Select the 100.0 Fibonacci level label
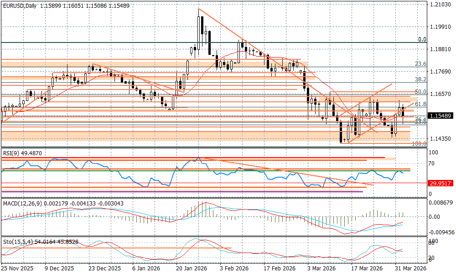The height and width of the screenshot is (274, 456). [x=419, y=143]
